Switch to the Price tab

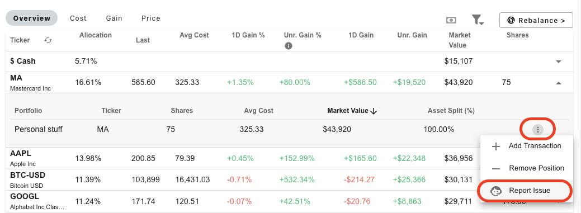[151, 18]
